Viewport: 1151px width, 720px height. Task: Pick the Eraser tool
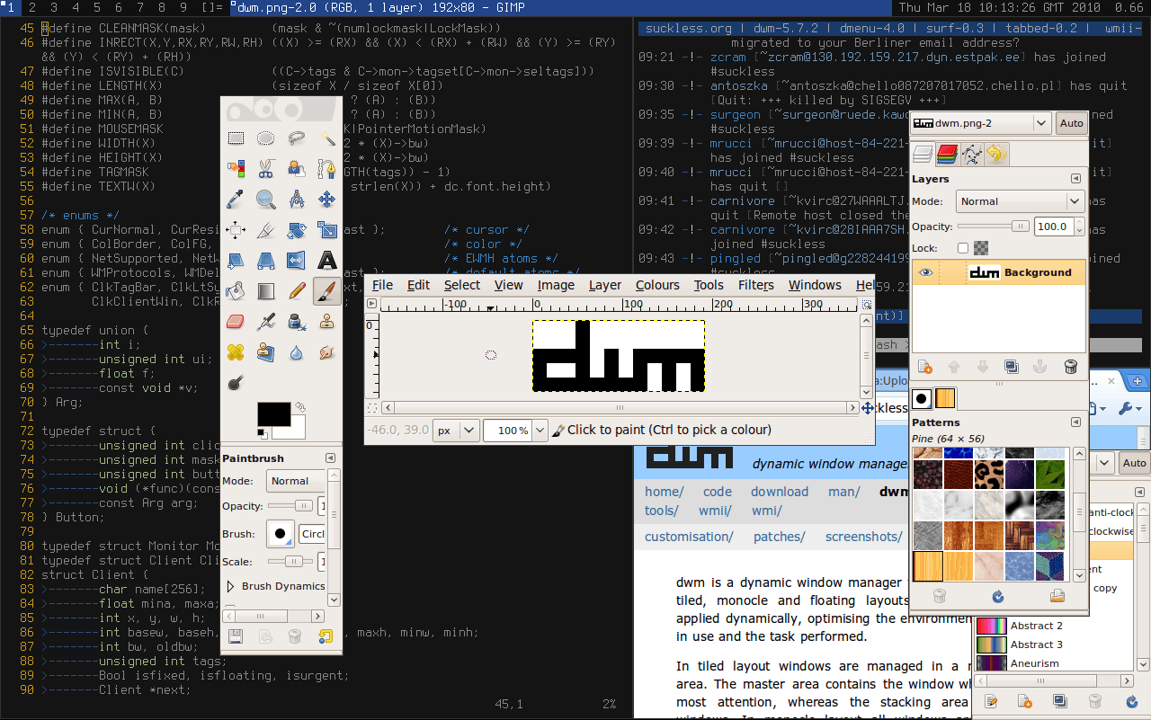pos(235,323)
